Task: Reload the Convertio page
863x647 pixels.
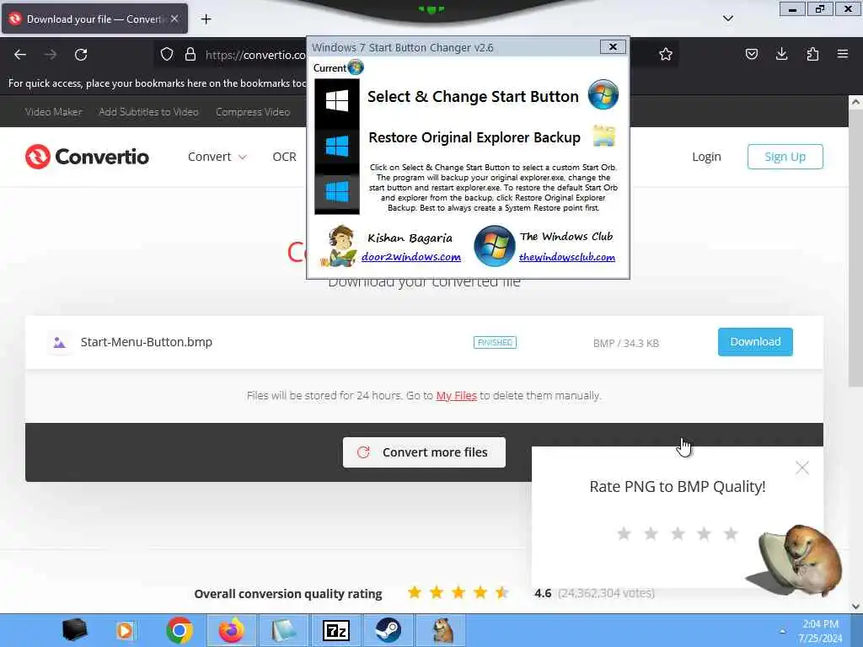Action: [x=81, y=55]
